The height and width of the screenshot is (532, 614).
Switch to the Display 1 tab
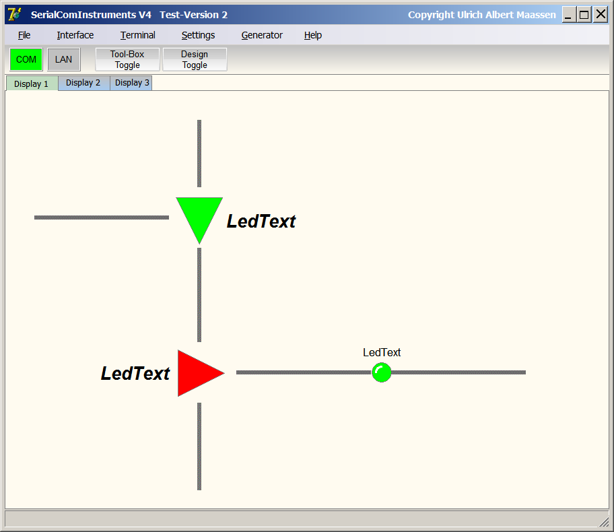pos(32,84)
